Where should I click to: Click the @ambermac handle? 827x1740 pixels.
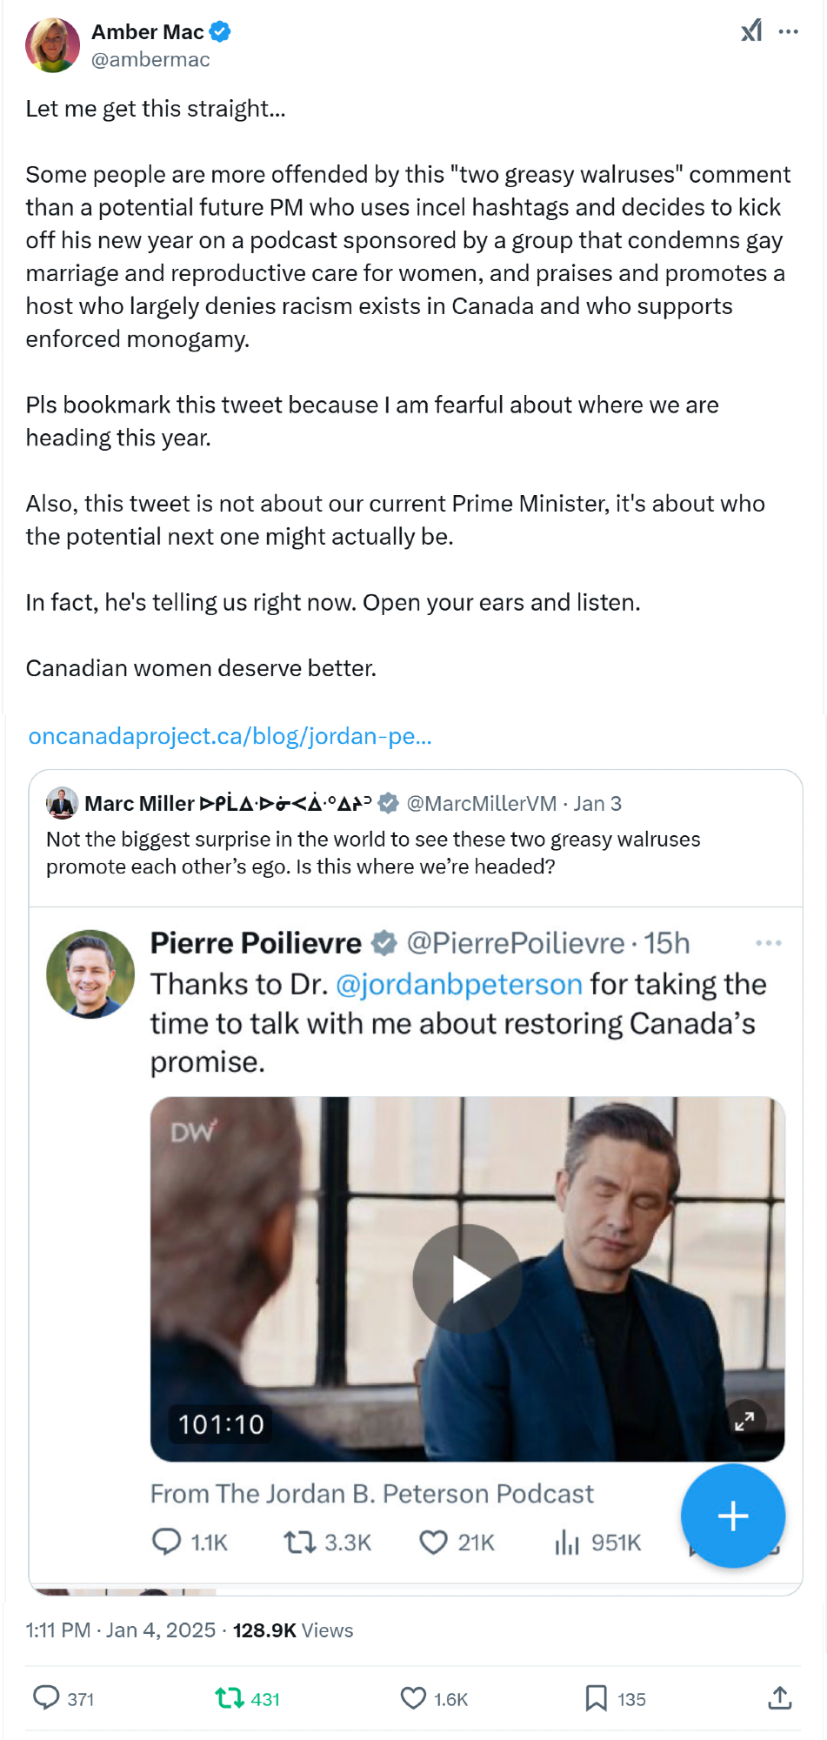pos(150,59)
